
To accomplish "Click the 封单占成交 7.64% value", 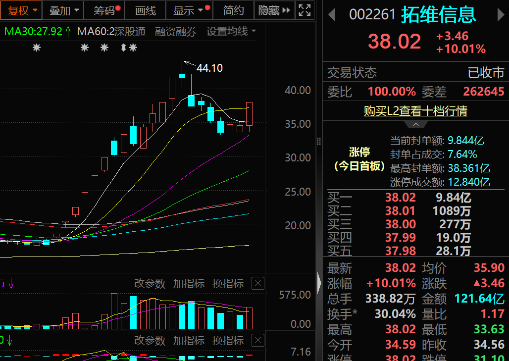I will point(462,154).
